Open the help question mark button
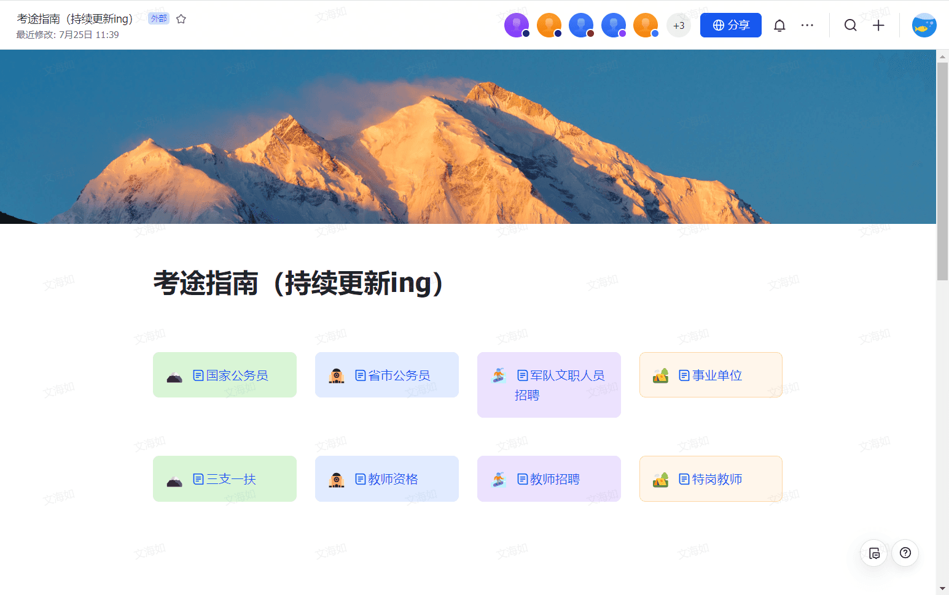This screenshot has width=949, height=595. [x=905, y=553]
